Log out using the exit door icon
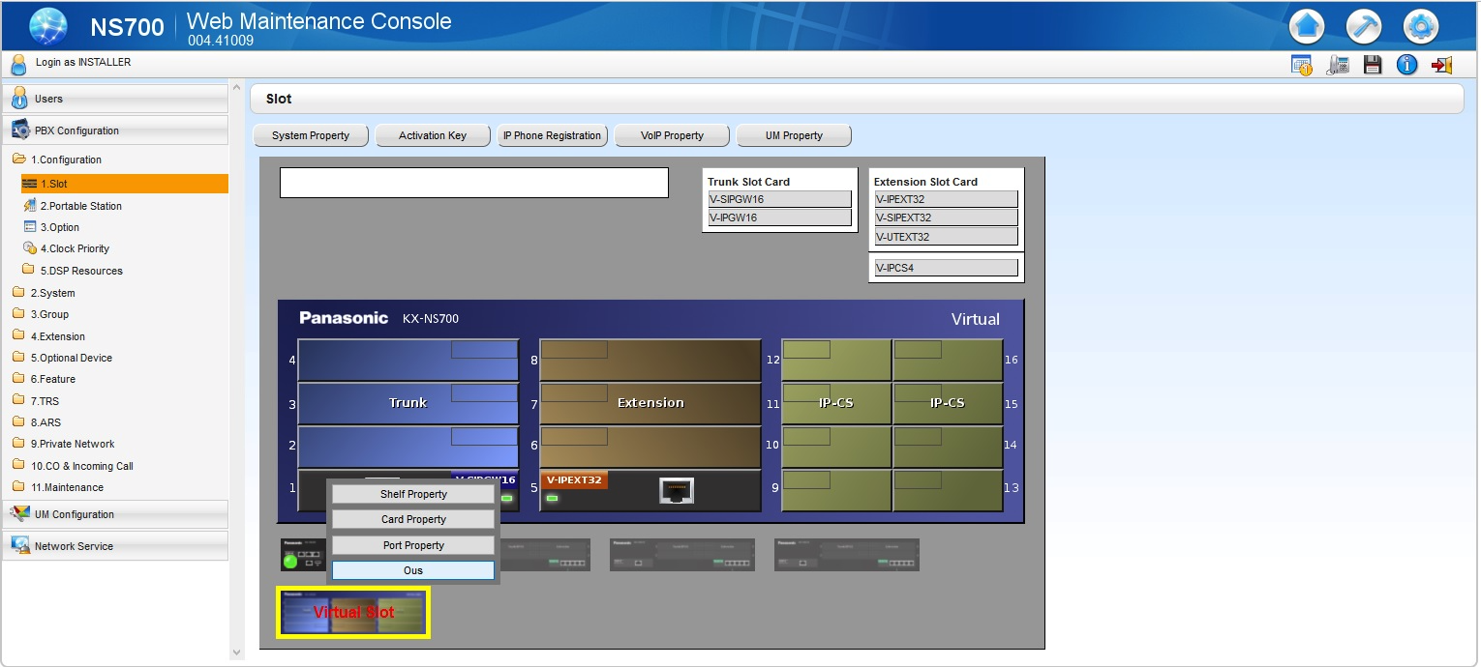This screenshot has width=1481, height=667. 1442,65
